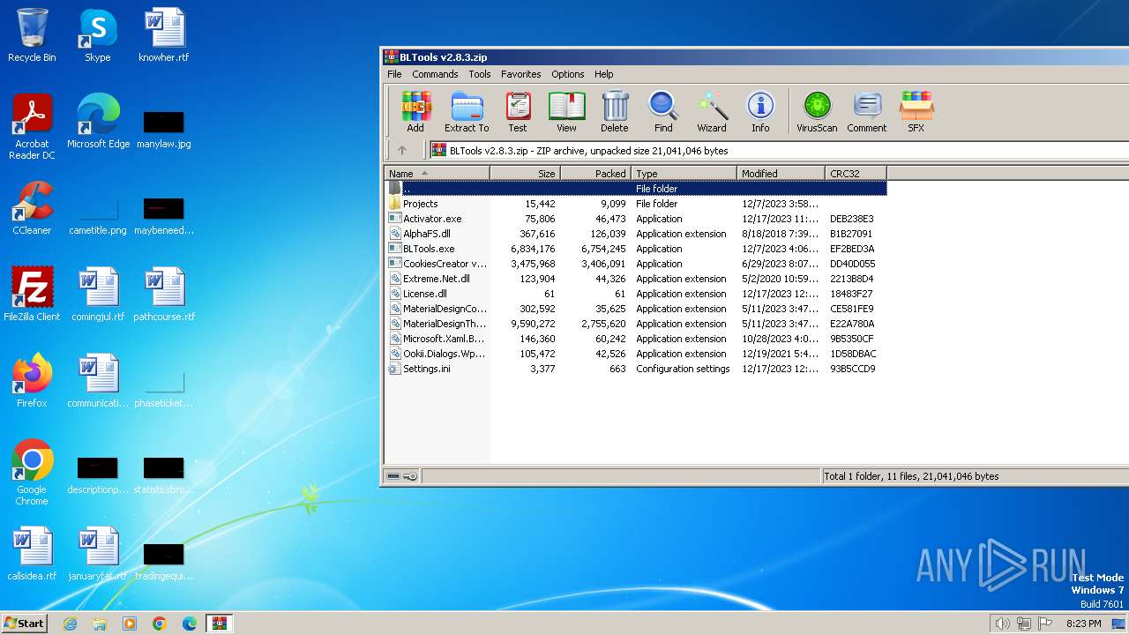Select the MaterialDesignCo... file row
Screen dimensions: 1129x635
pyautogui.click(x=635, y=309)
